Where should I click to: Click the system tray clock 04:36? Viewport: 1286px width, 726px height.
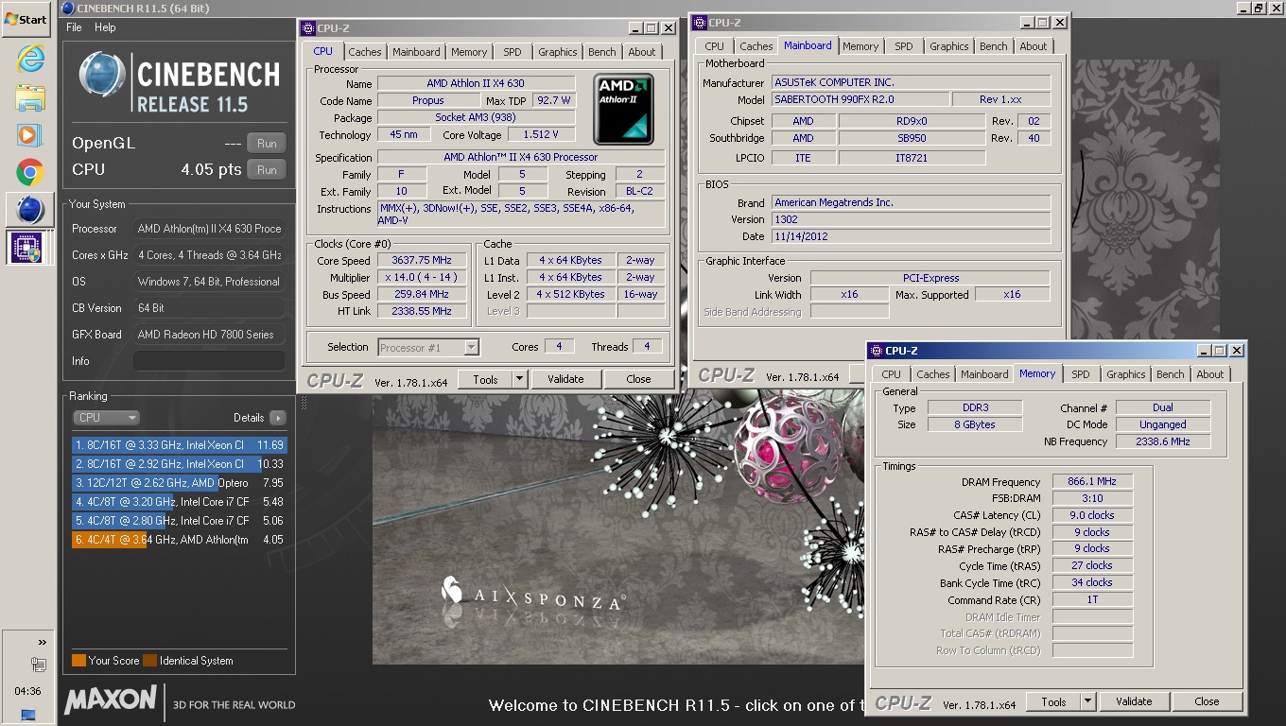(x=28, y=691)
